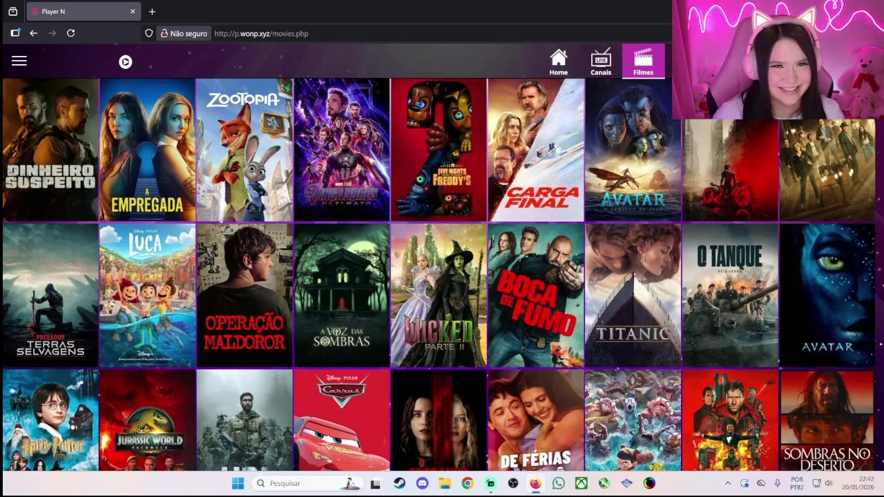Click the round play logo in header

coord(125,61)
